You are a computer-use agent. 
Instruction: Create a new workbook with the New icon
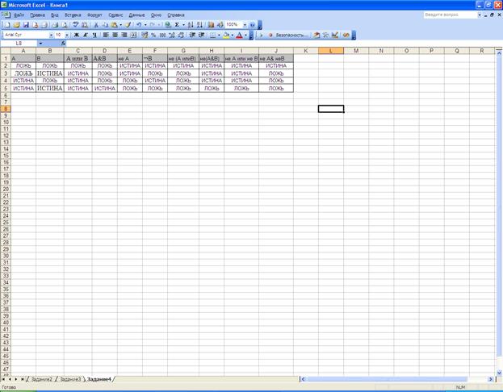(x=7, y=25)
